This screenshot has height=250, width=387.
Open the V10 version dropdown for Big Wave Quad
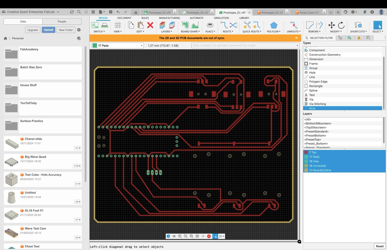point(77,166)
